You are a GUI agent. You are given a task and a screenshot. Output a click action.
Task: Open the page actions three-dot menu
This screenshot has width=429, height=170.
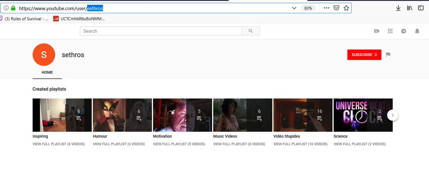tap(326, 8)
